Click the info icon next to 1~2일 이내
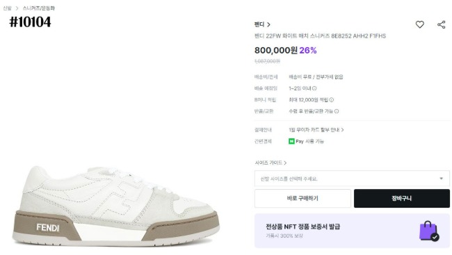This screenshot has height=255, width=452. (314, 88)
